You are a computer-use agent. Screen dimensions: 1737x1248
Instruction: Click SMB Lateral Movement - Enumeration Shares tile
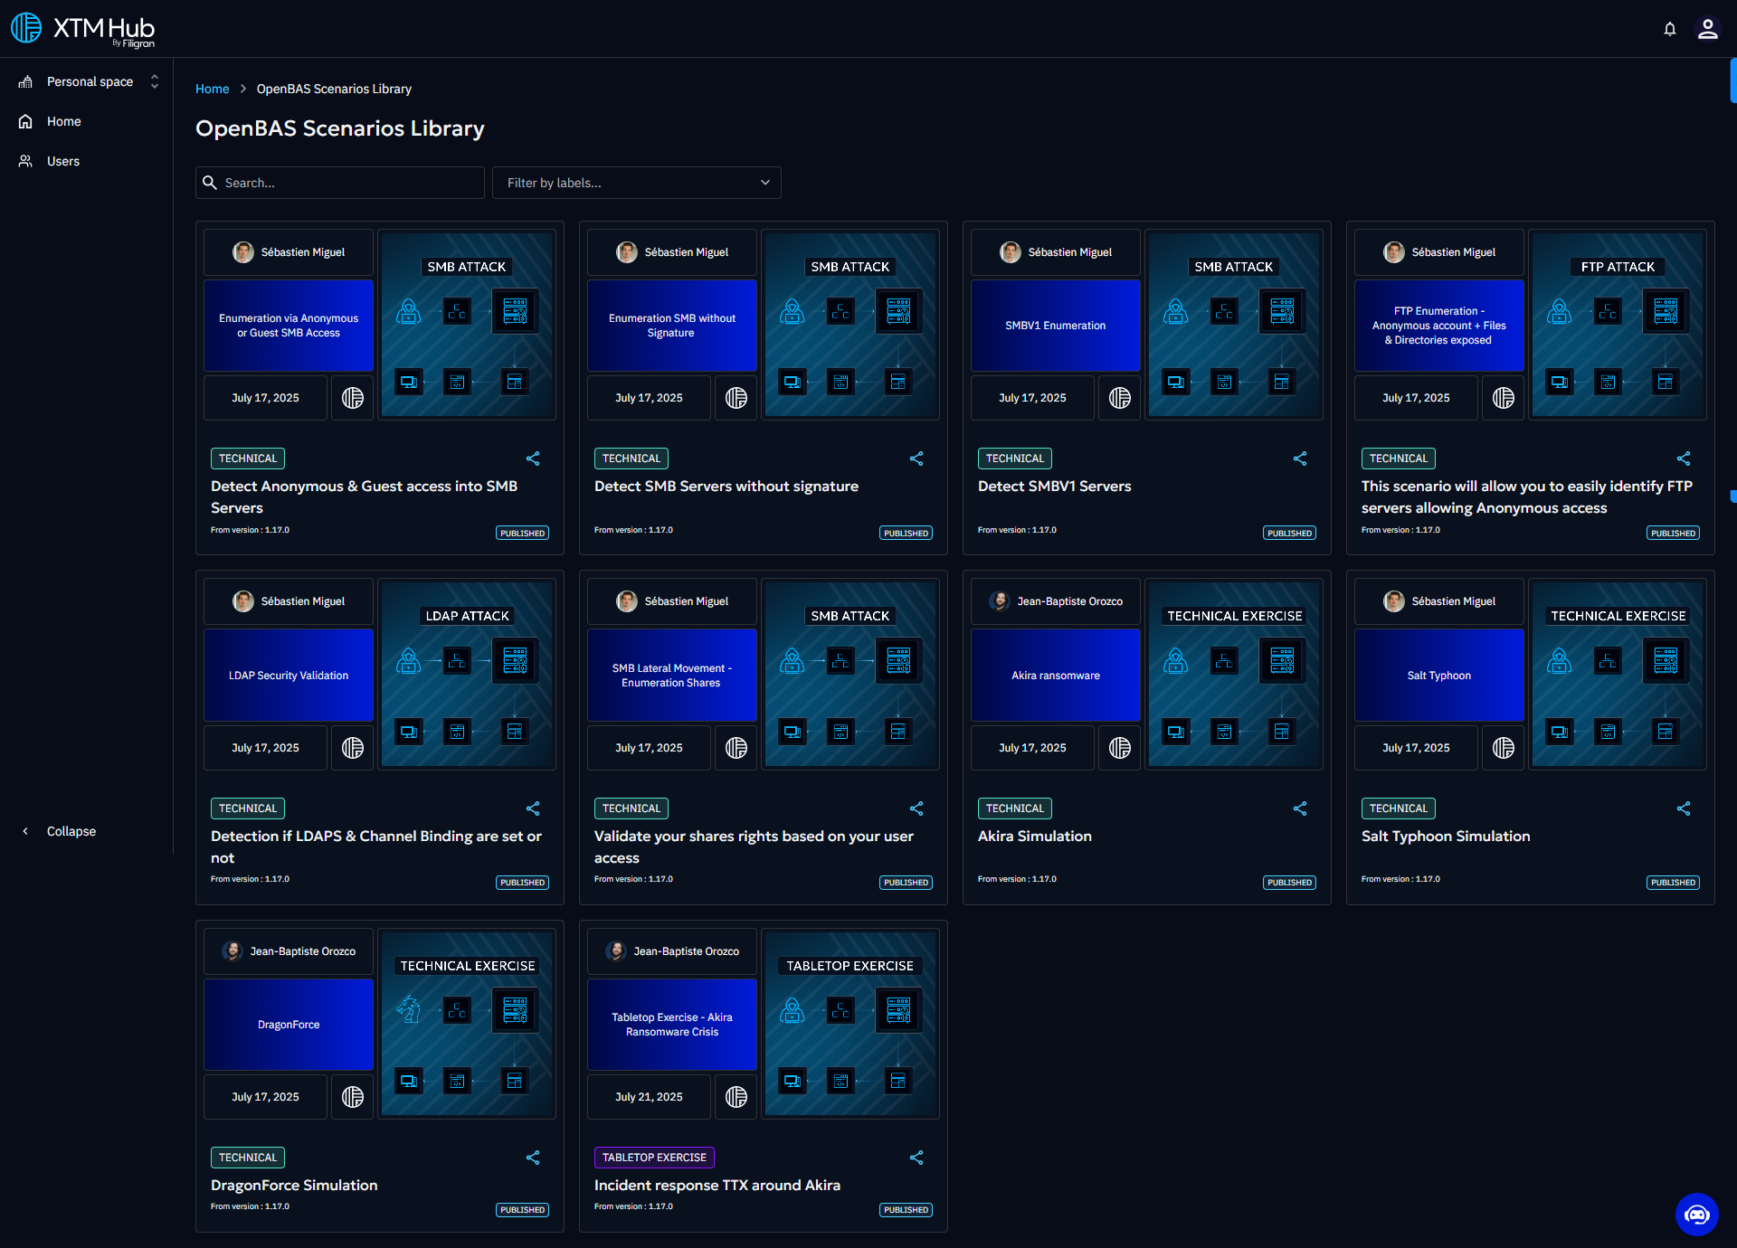pyautogui.click(x=672, y=676)
